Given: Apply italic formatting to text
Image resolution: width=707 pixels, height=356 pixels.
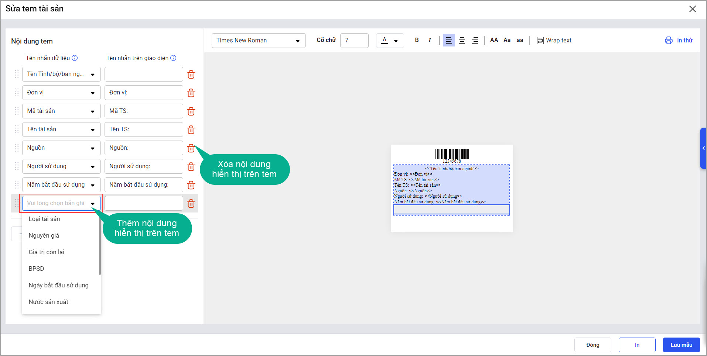Looking at the screenshot, I should click(x=430, y=40).
